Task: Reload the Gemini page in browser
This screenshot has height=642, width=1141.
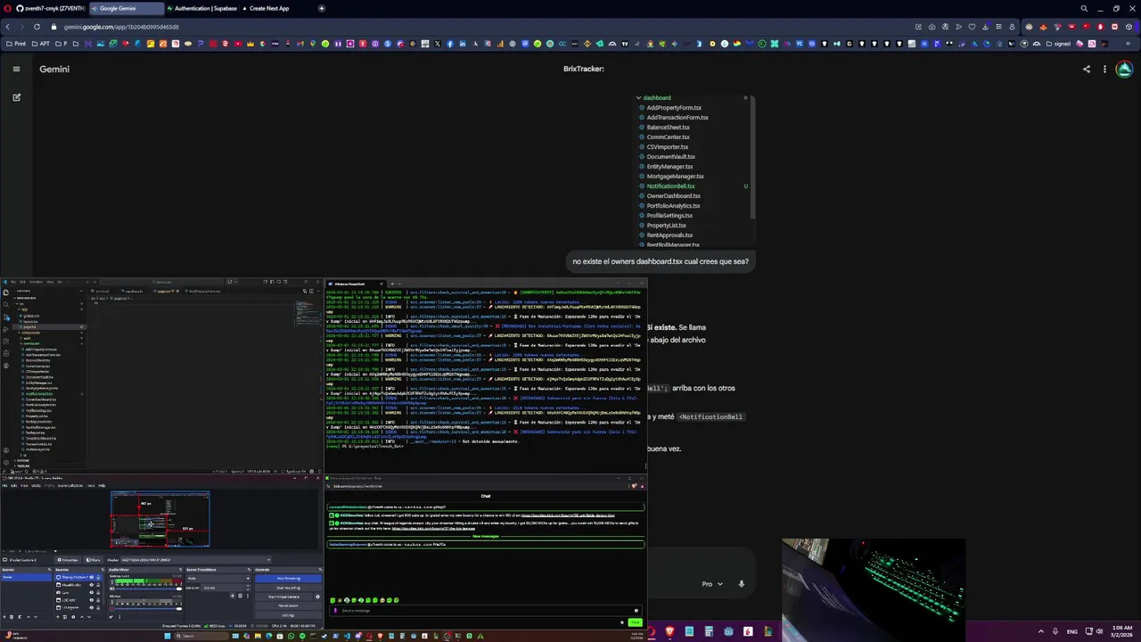Action: pos(37,27)
